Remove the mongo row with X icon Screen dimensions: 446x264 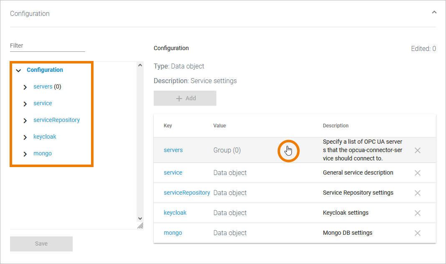pos(417,233)
